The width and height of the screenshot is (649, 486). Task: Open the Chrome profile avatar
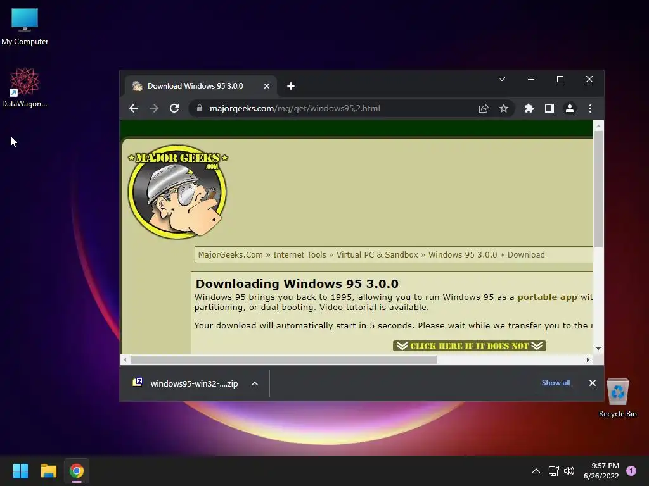570,108
